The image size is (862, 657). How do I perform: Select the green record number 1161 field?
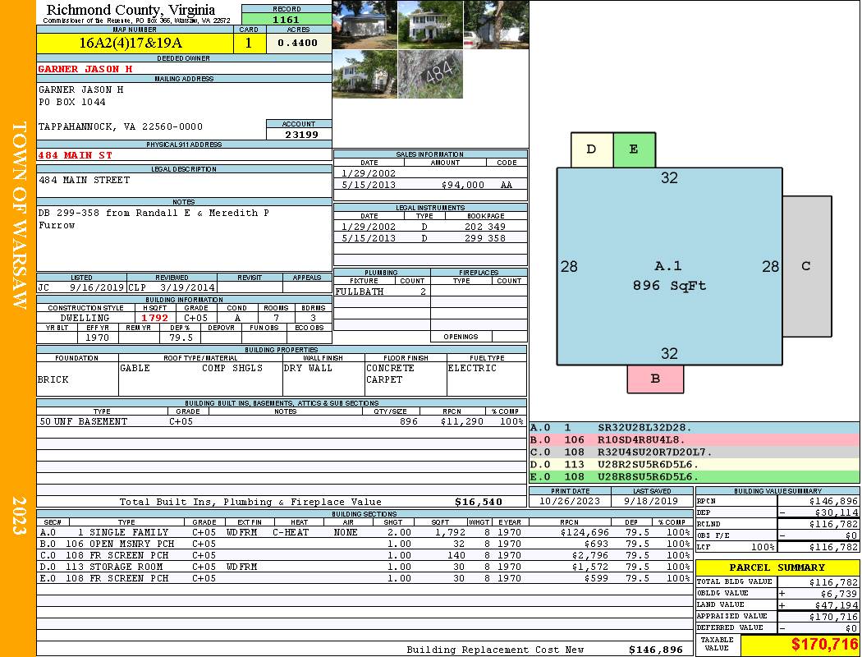[x=287, y=17]
